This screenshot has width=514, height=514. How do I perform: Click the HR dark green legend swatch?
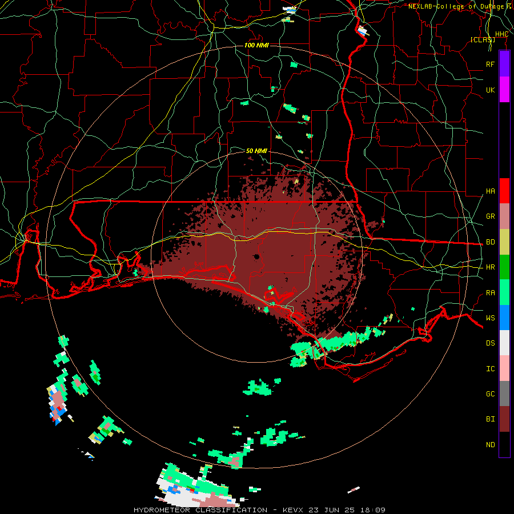pos(504,267)
